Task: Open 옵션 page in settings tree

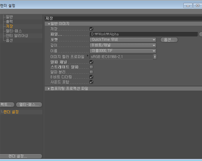Action: pyautogui.click(x=9, y=40)
